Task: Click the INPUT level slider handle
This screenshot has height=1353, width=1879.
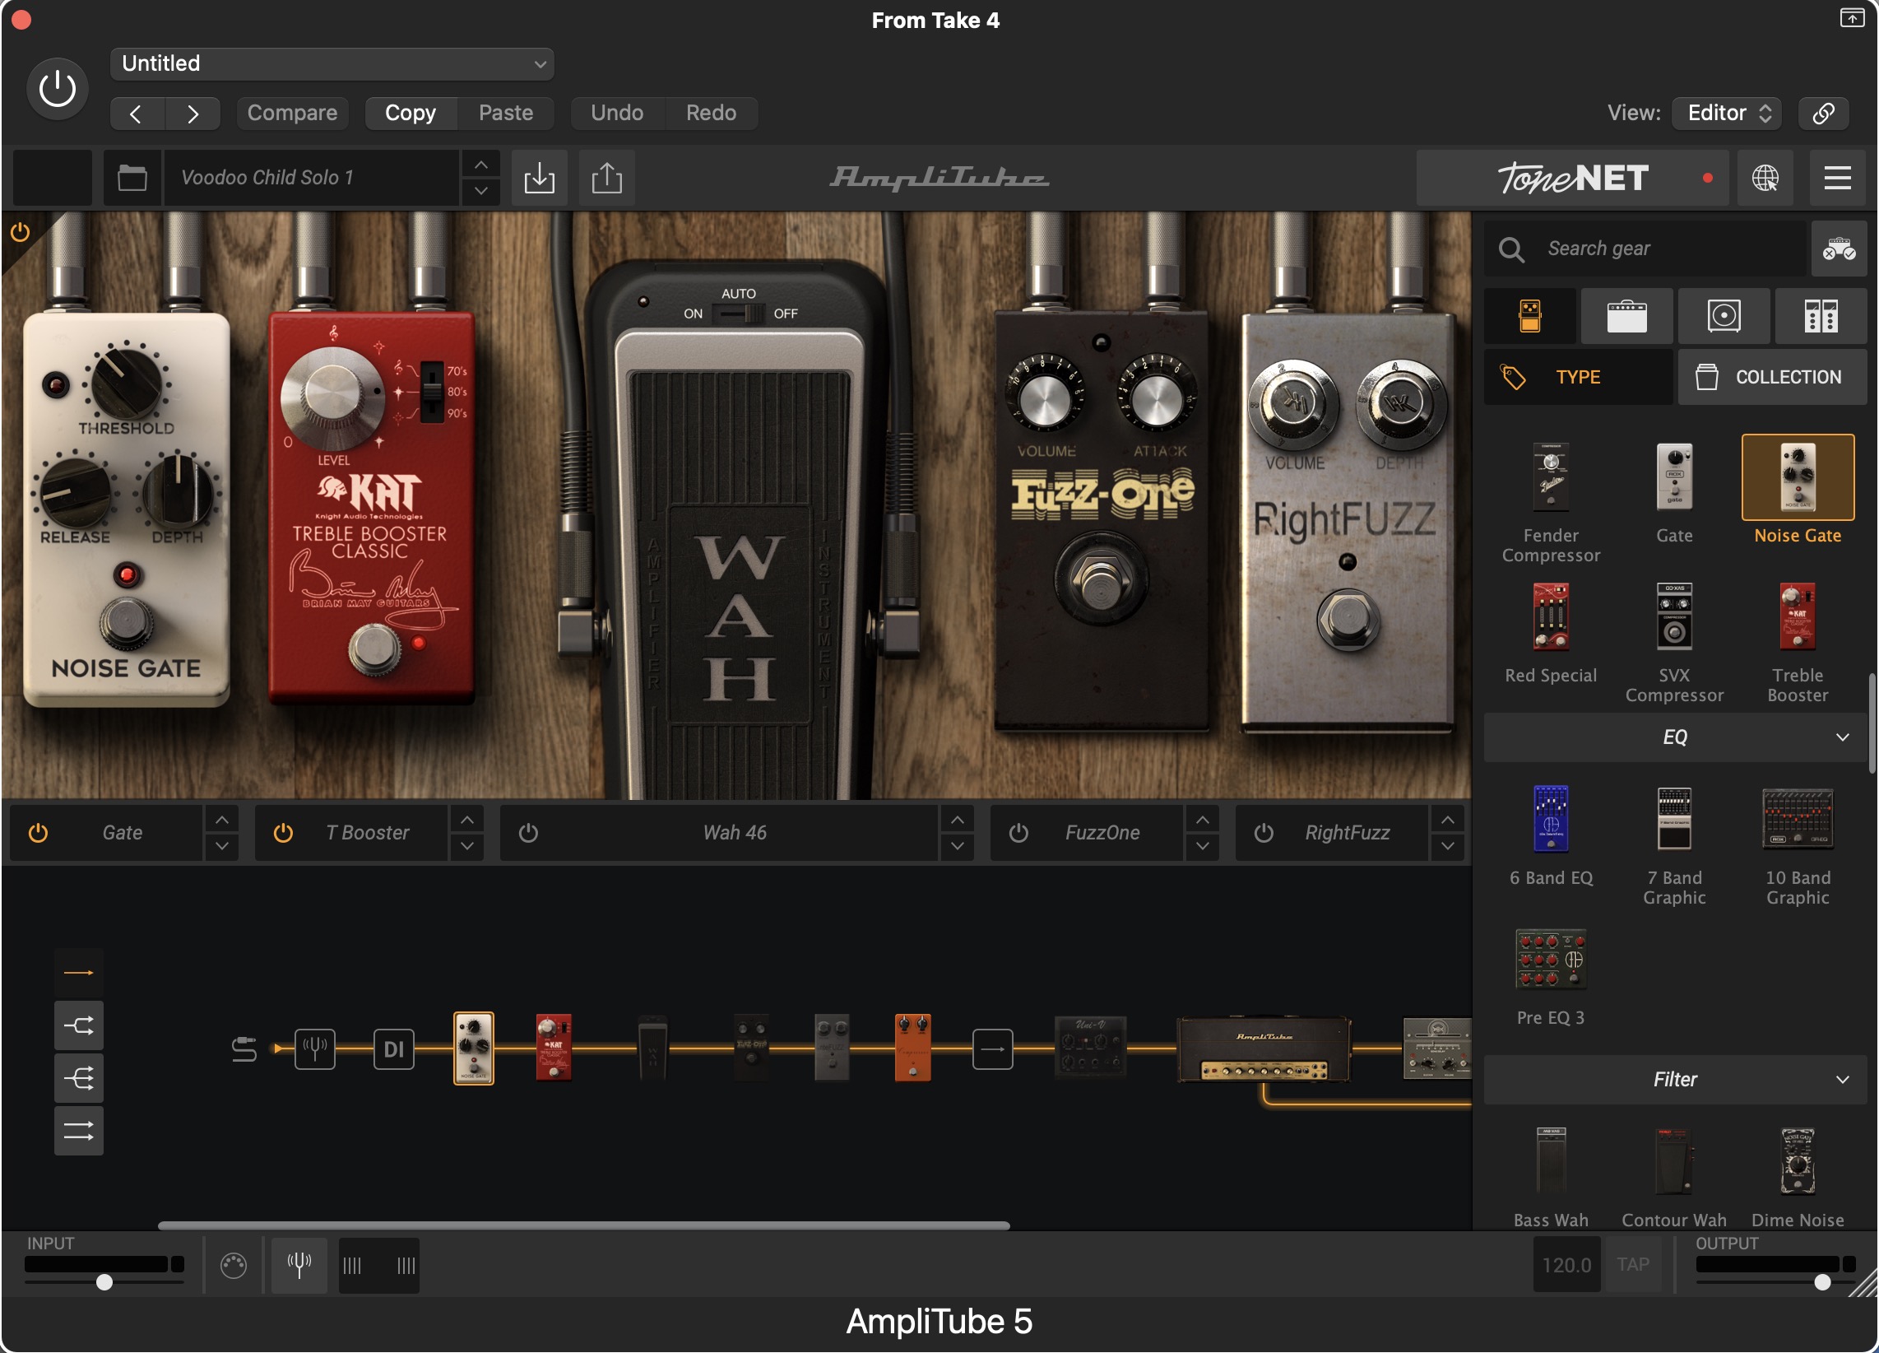Action: (104, 1282)
